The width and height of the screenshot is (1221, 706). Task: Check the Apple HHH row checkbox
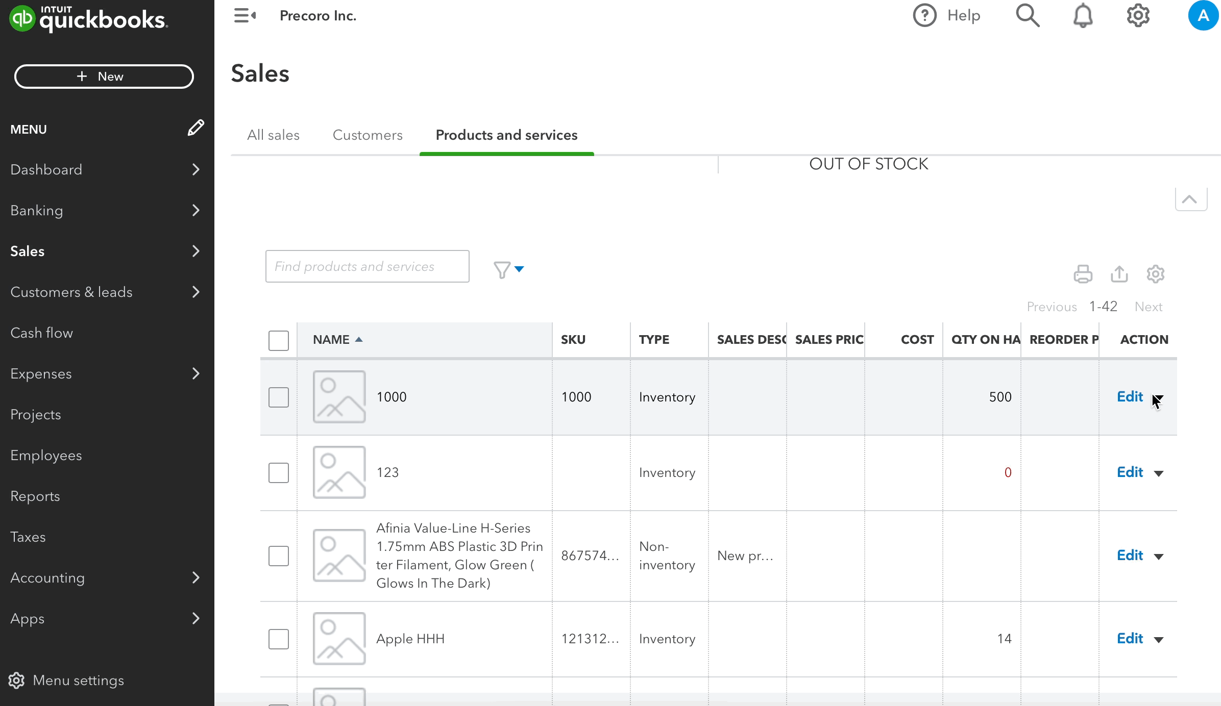[278, 639]
